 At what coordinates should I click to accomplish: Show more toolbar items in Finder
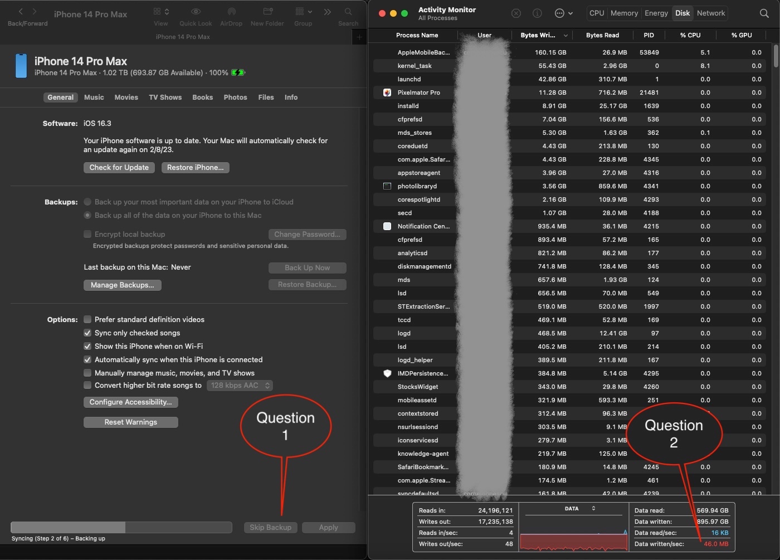[327, 12]
